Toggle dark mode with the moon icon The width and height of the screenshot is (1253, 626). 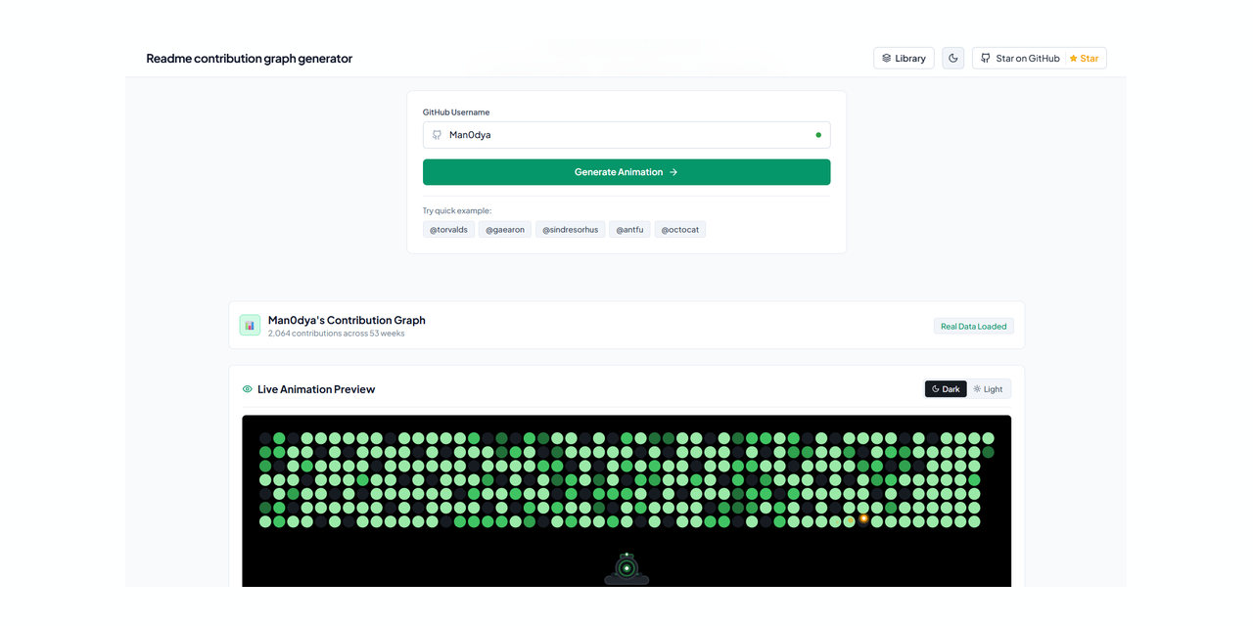953,59
